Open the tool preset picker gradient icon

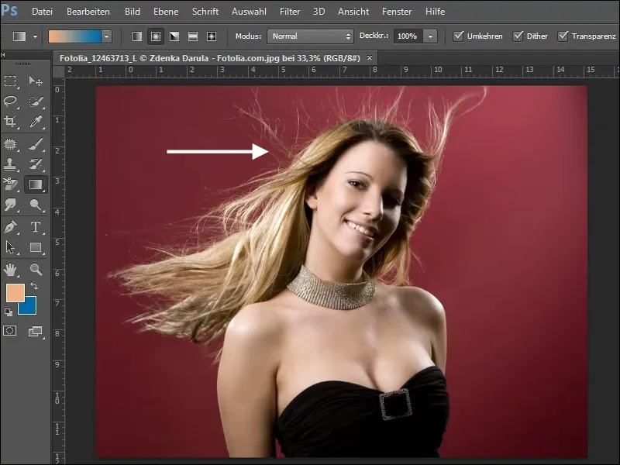click(19, 36)
